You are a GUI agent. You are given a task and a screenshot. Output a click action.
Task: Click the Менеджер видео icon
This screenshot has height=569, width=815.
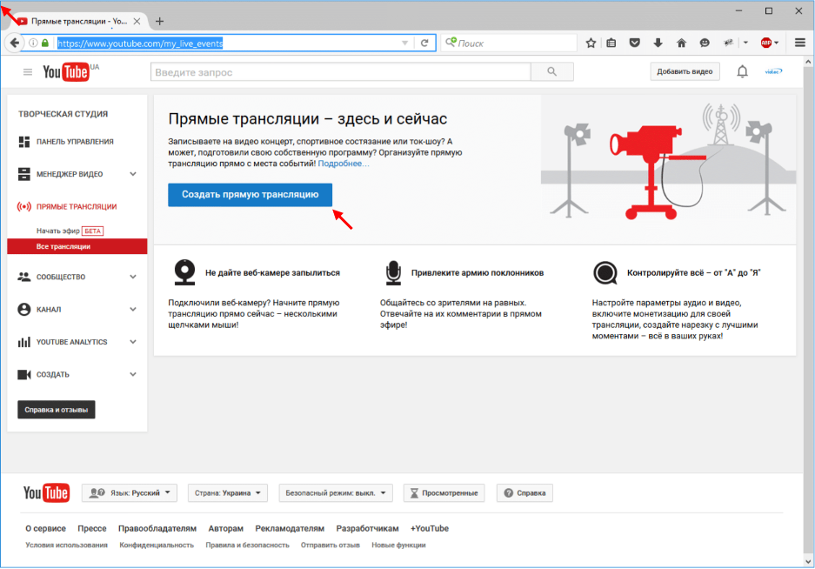(x=23, y=174)
